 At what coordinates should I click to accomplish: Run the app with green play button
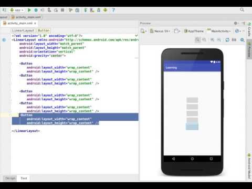click(x=29, y=10)
